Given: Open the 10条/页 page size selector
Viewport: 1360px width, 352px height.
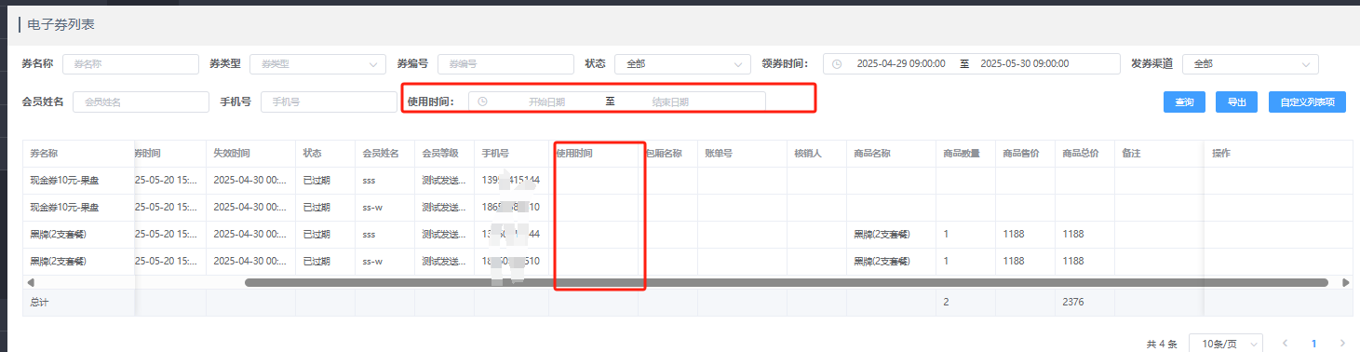Looking at the screenshot, I should (x=1226, y=344).
